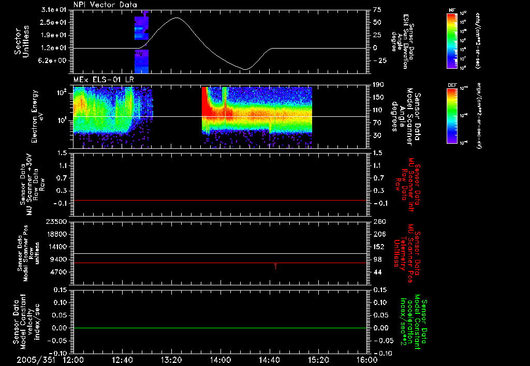
Task: Click the 'Sector Unitless' axis label
Action: 22,41
